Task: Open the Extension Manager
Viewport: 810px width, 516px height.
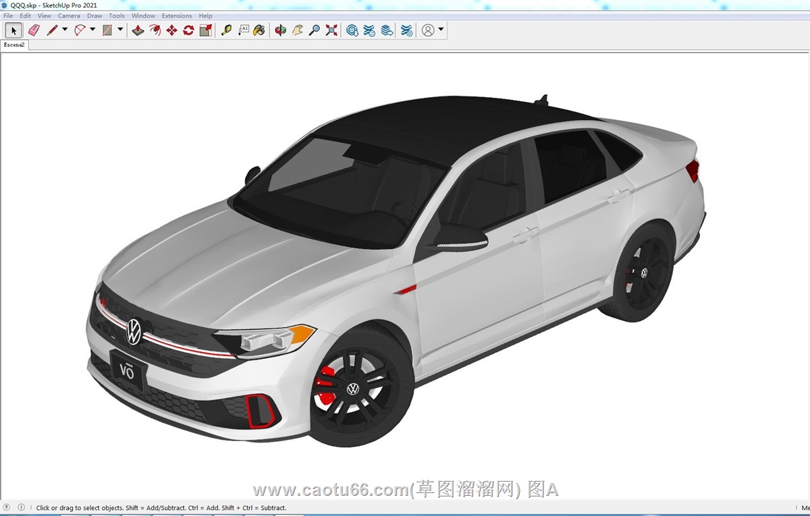Action: tap(406, 30)
